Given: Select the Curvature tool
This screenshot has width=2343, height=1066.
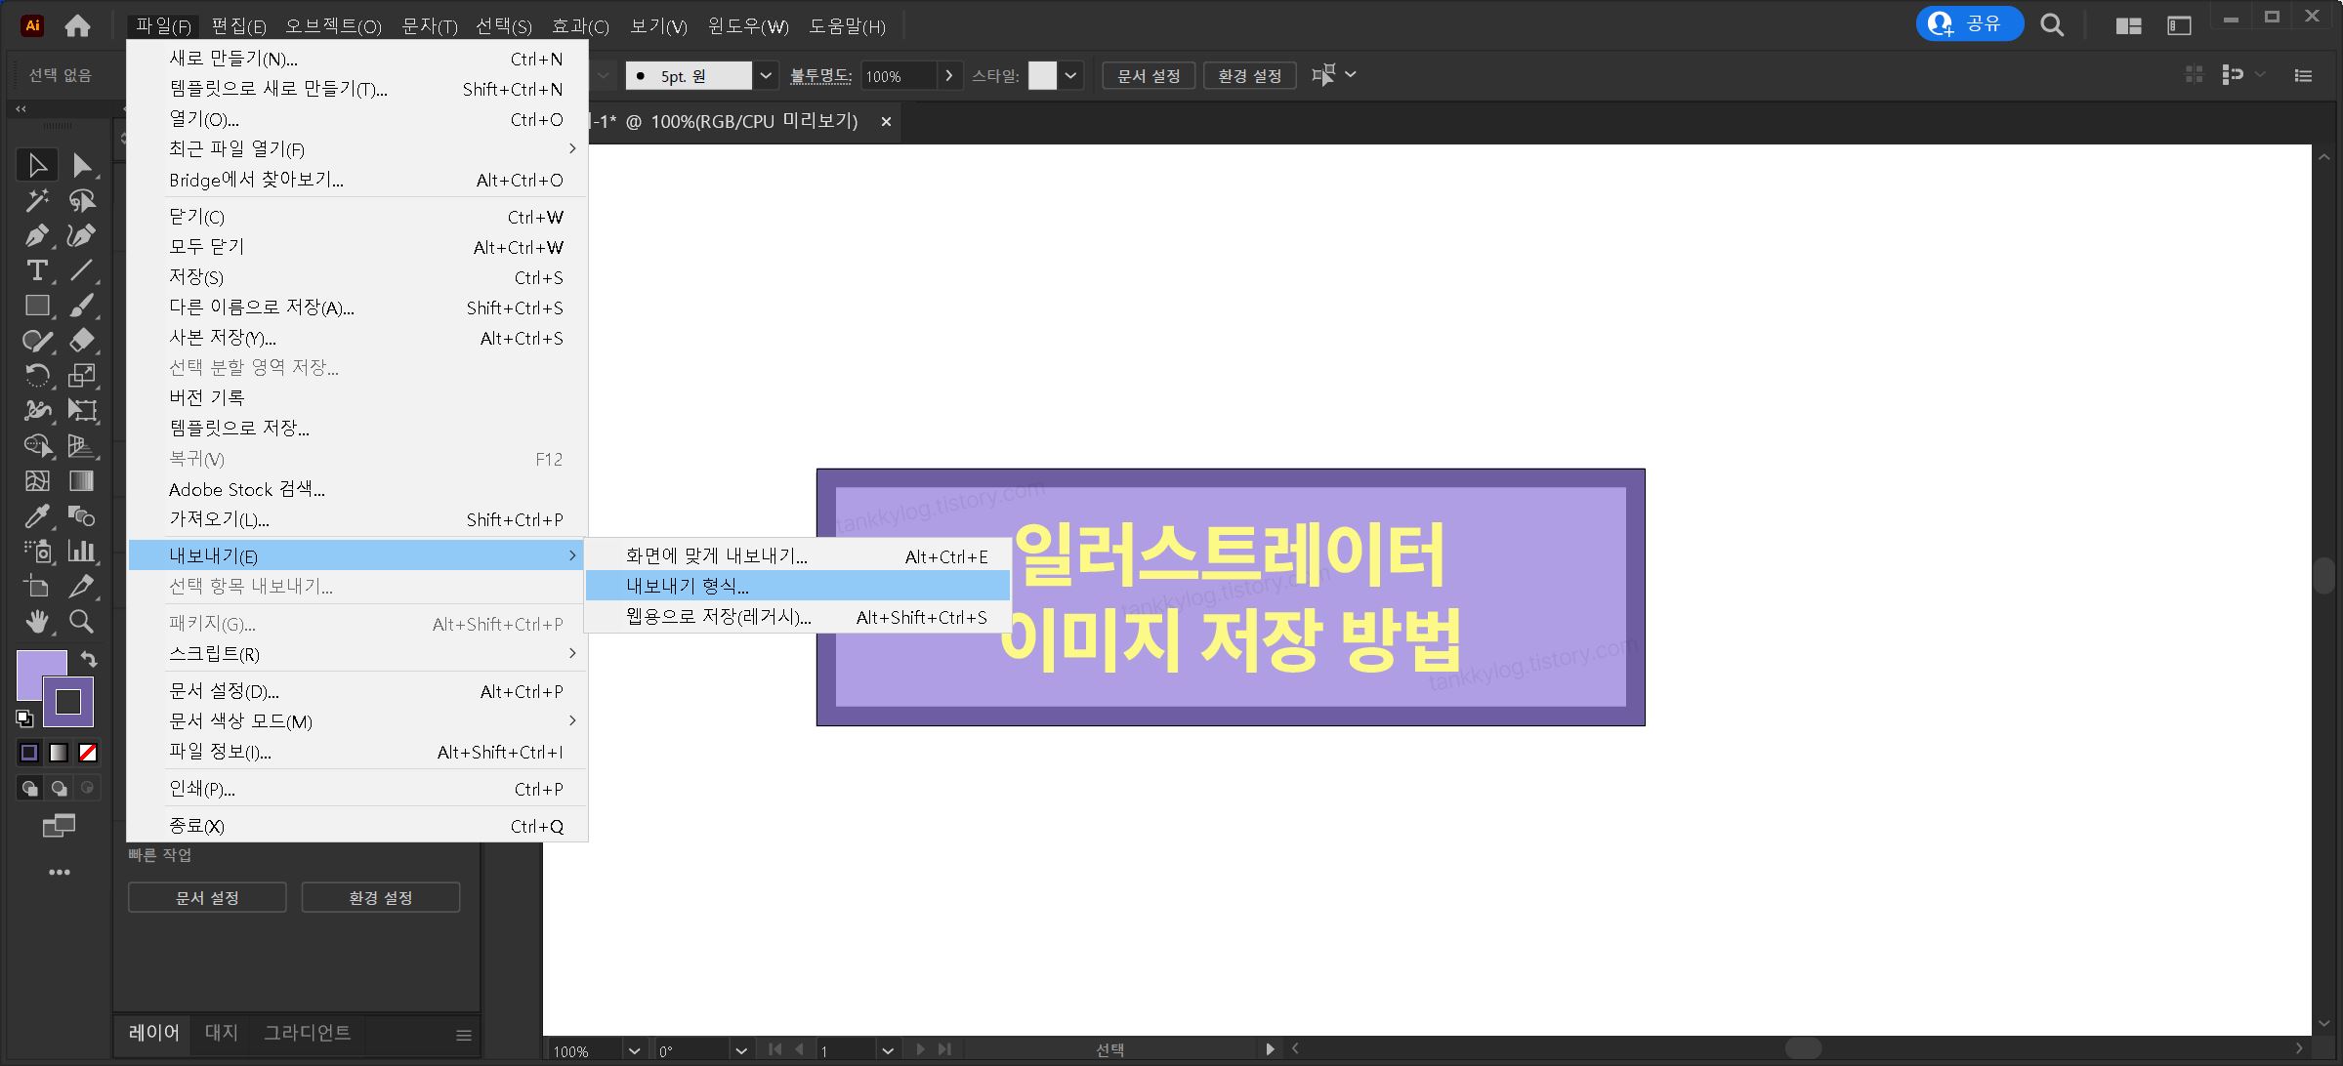Looking at the screenshot, I should (82, 235).
